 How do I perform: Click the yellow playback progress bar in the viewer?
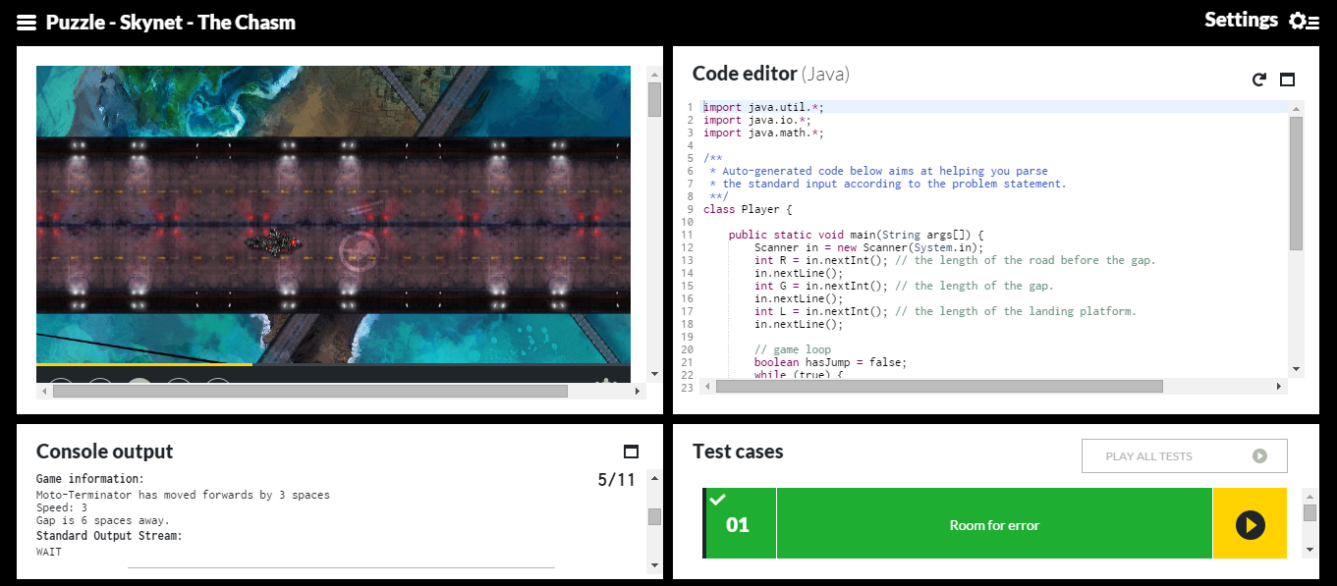(144, 364)
